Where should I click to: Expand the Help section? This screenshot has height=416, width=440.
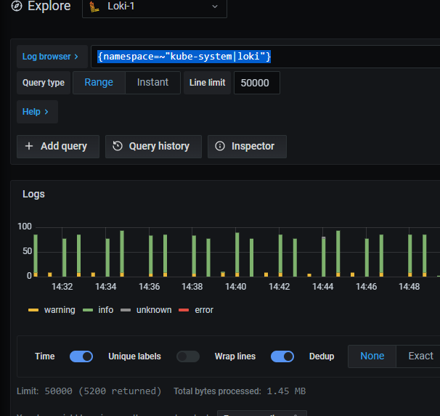coord(36,112)
